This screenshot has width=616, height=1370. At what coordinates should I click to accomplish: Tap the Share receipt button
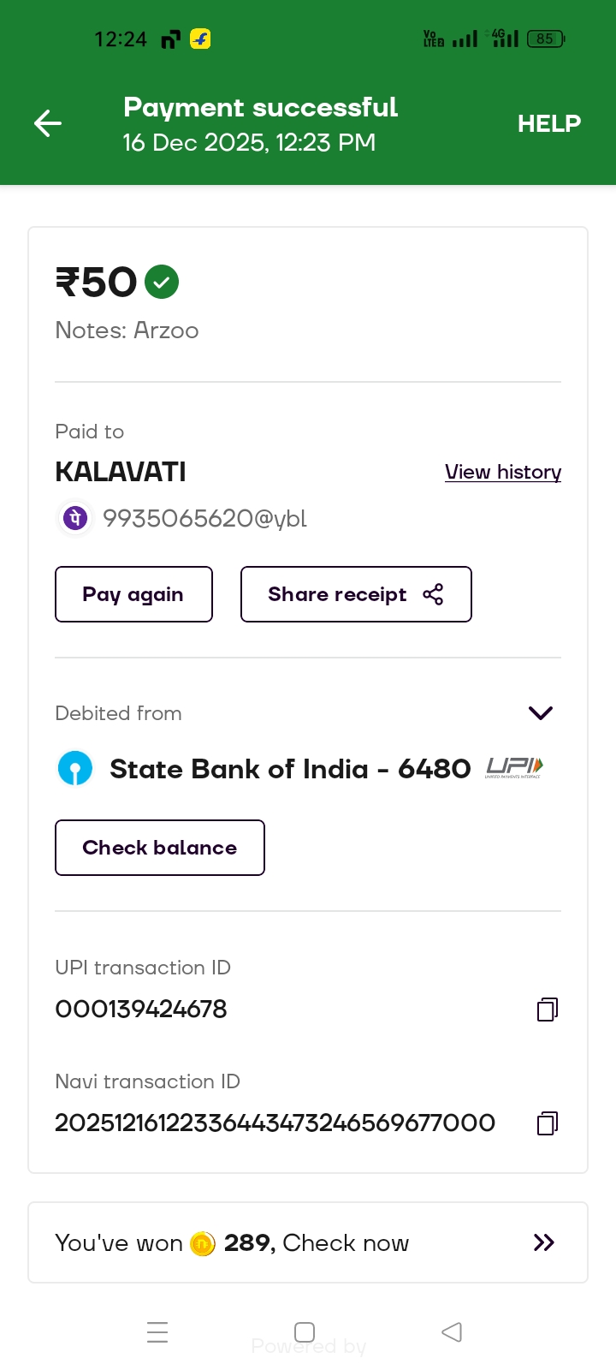tap(356, 594)
